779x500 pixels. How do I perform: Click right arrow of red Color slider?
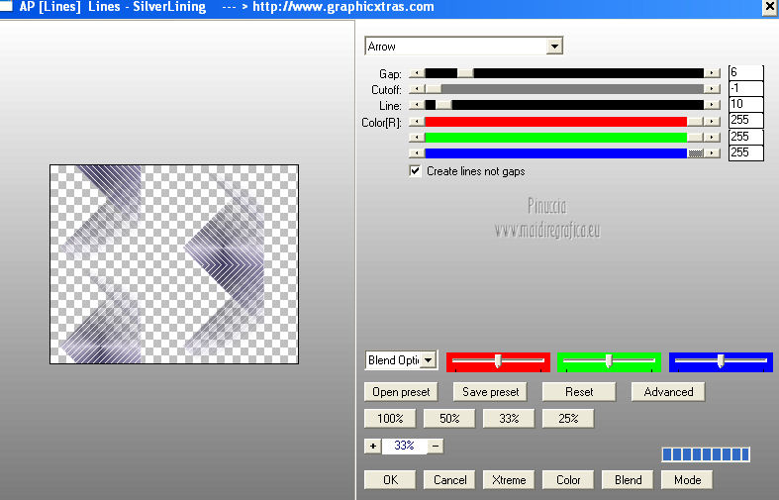(712, 122)
